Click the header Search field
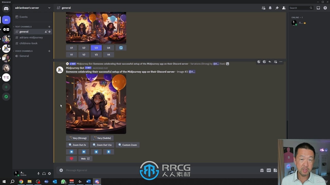This screenshot has width=330, height=185. pyautogui.click(x=301, y=8)
